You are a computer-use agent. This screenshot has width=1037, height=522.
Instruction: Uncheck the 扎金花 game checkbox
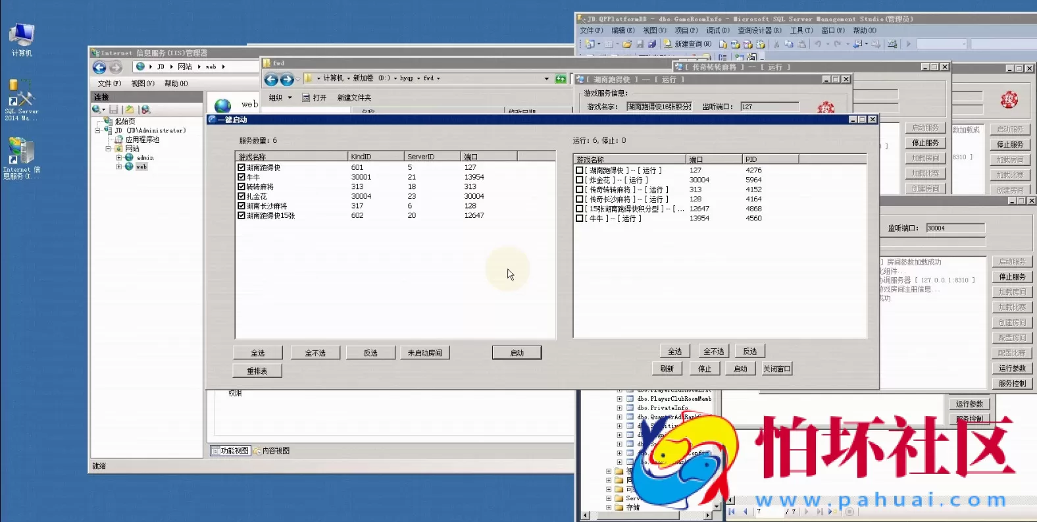(241, 196)
